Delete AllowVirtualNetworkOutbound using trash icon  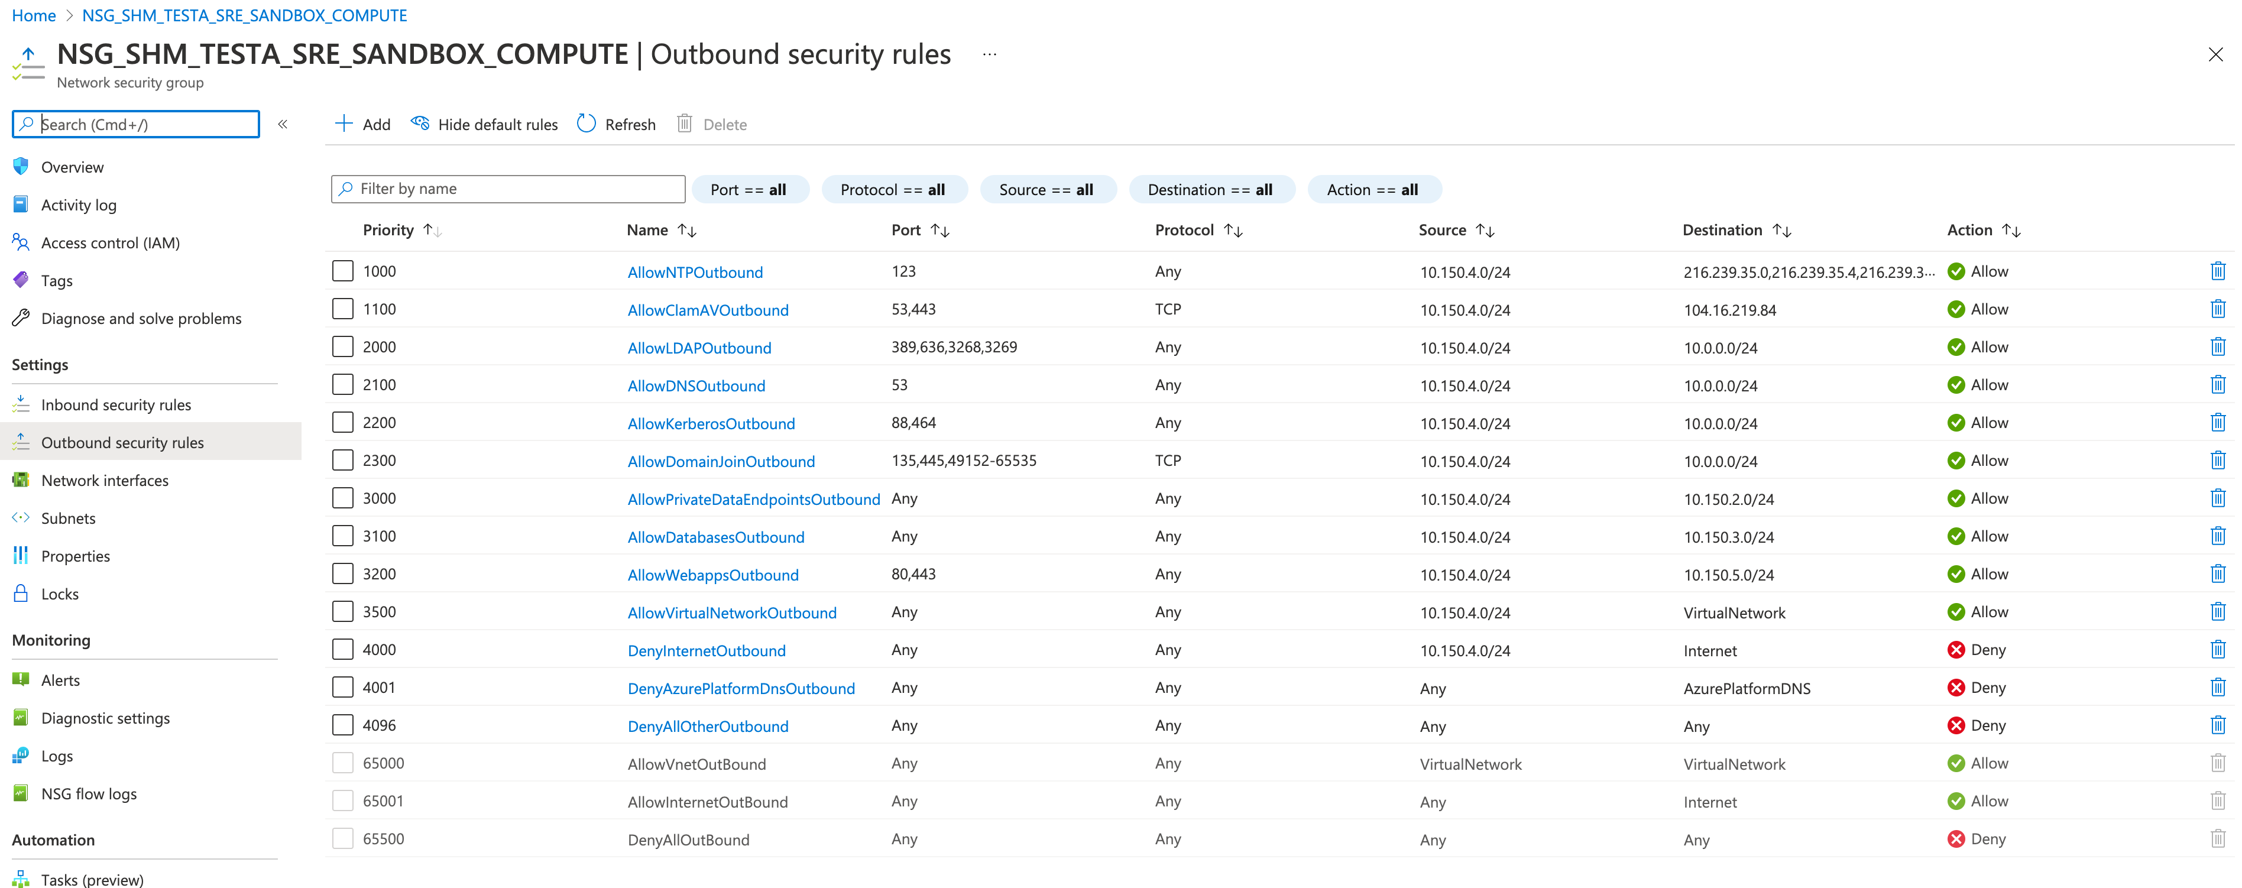2217,612
